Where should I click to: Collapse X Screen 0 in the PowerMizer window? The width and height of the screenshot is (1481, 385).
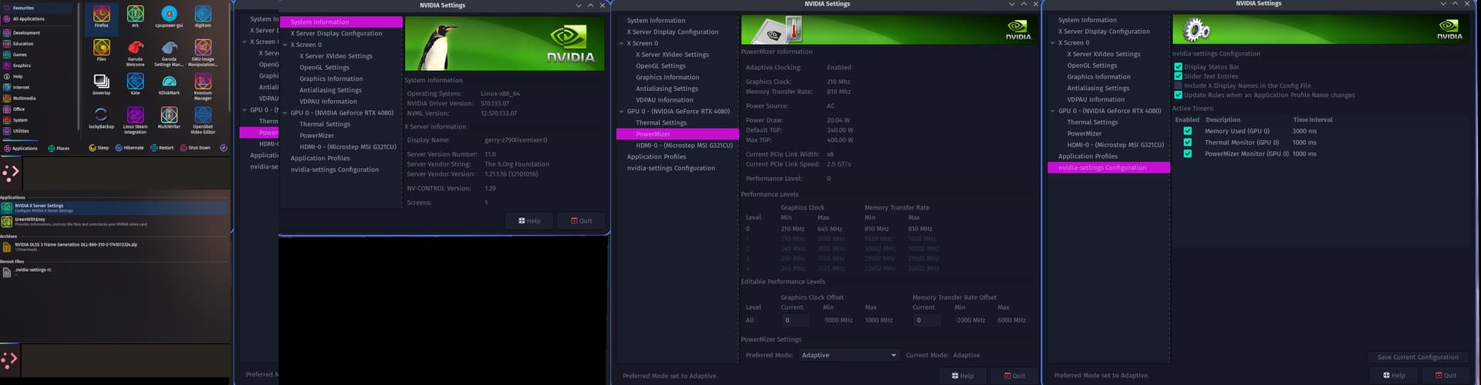coord(621,43)
